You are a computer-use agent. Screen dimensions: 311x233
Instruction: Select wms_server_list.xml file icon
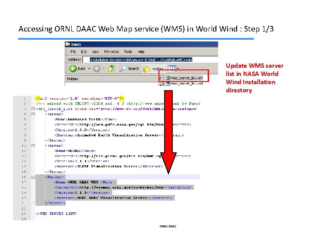click(x=168, y=78)
